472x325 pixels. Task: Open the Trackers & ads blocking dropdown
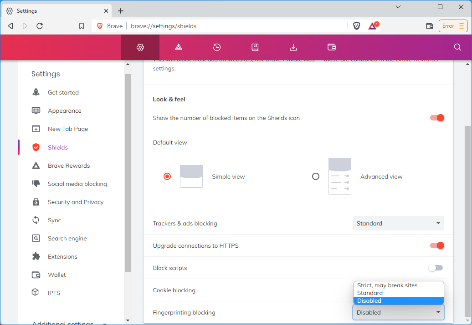(398, 223)
